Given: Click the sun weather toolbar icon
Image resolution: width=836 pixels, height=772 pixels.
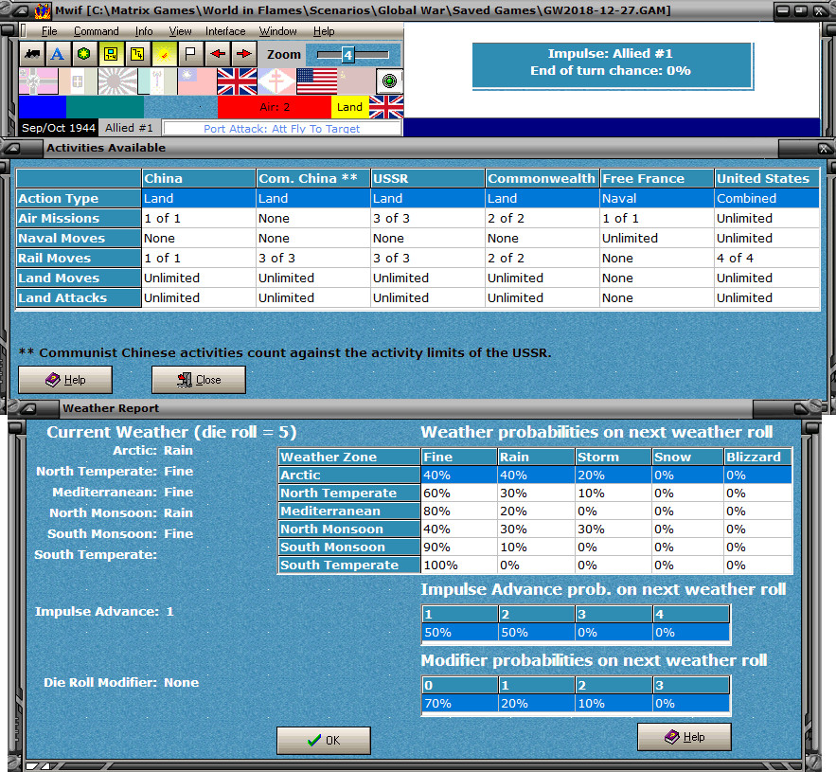Looking at the screenshot, I should (164, 54).
